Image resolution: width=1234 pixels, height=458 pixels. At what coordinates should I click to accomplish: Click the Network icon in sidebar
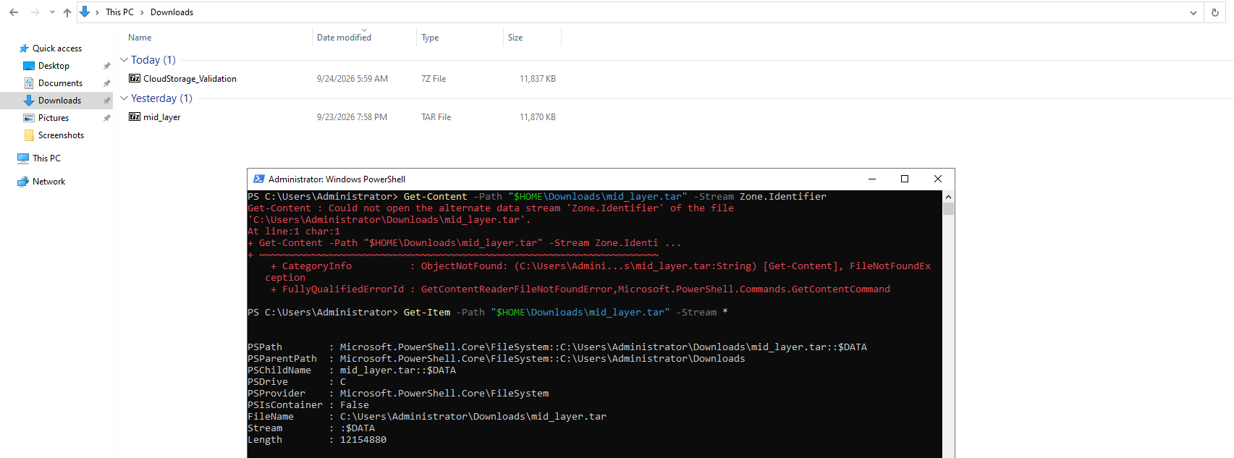23,182
